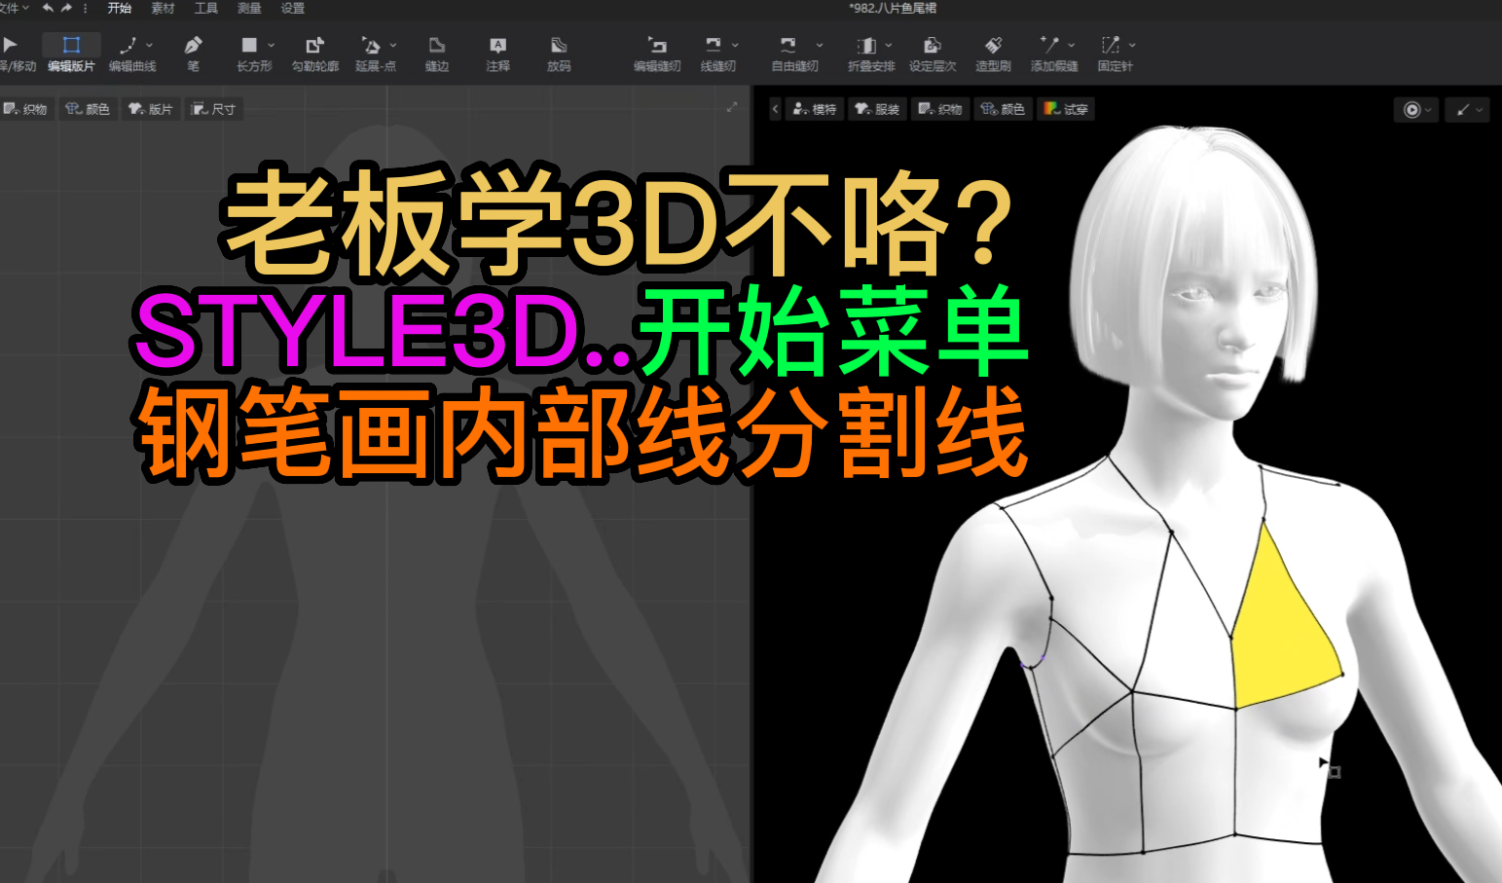The image size is (1502, 883).
Task: Click the undo arrow icon
Action: tap(48, 8)
